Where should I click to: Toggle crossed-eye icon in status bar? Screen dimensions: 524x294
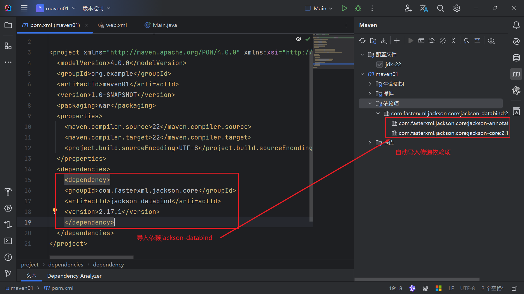425,288
